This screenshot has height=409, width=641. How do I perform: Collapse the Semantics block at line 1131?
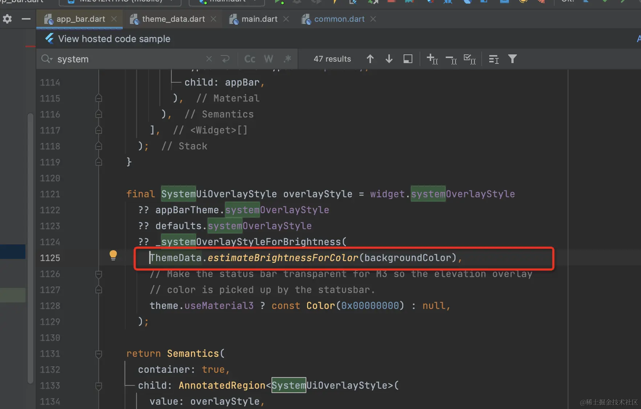(x=99, y=354)
